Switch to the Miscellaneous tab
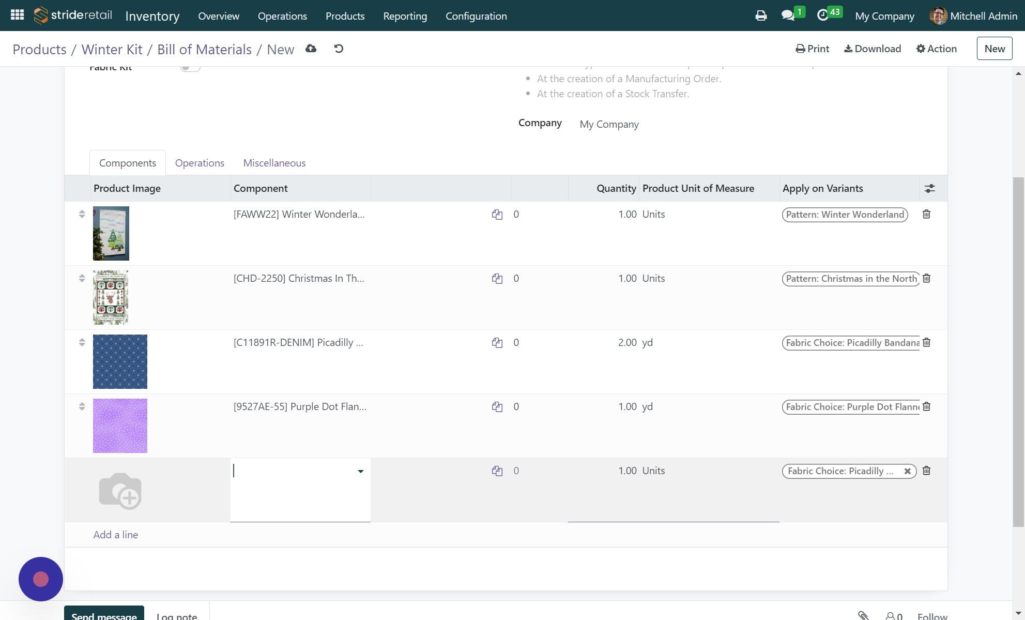Screen dimensions: 1025x620 coord(274,163)
